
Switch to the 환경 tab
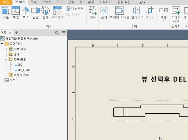[x=91, y=2]
